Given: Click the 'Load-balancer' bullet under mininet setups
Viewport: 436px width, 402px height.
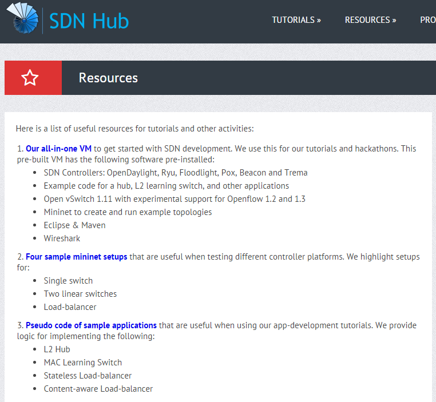Looking at the screenshot, I should (x=70, y=307).
